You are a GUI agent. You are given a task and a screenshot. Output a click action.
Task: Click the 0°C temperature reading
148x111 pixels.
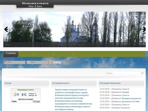coord(24,95)
